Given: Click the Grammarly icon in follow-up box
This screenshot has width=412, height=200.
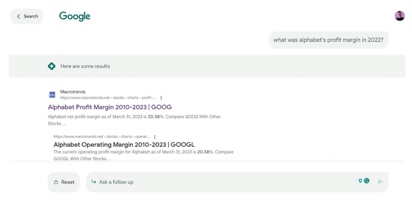Looking at the screenshot, I should (x=366, y=181).
